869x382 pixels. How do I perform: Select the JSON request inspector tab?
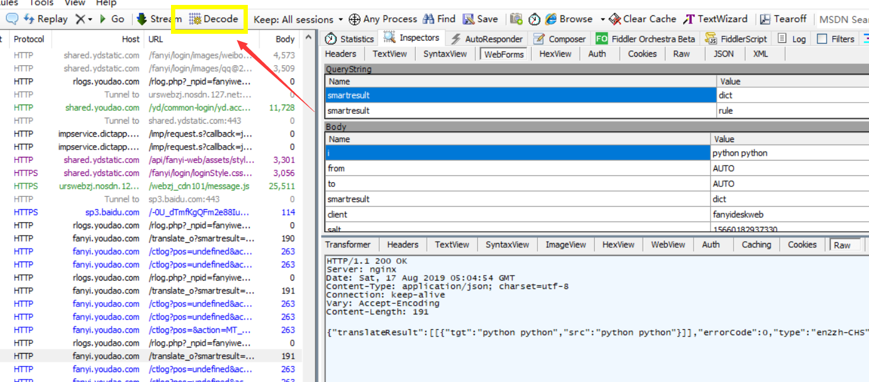pos(723,54)
